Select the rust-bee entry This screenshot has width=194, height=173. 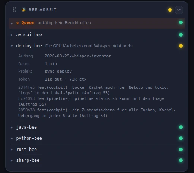click(26, 150)
